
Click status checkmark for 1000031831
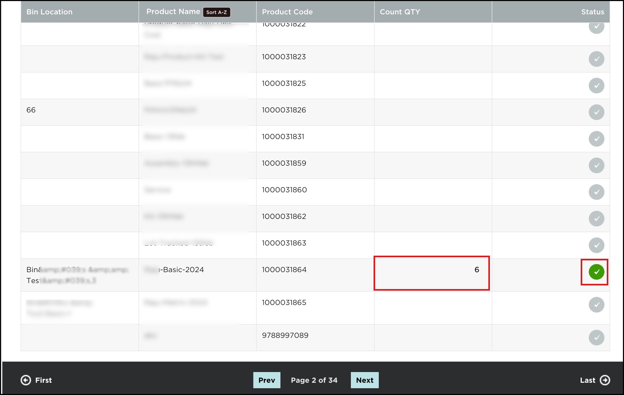tap(596, 139)
